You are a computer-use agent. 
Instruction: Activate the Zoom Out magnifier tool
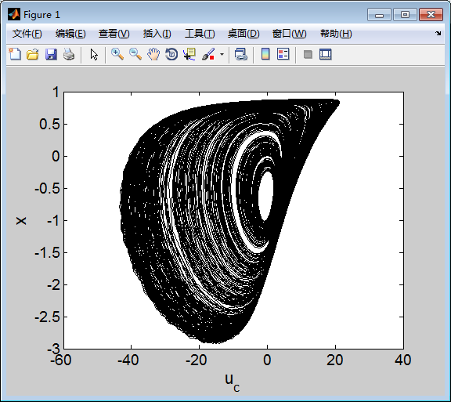(x=135, y=54)
